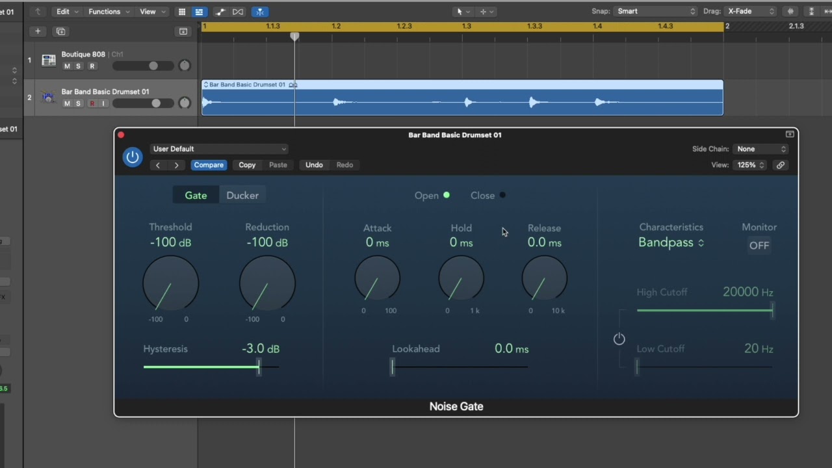Go to previous plugin preset arrow
832x468 pixels.
pyautogui.click(x=157, y=165)
